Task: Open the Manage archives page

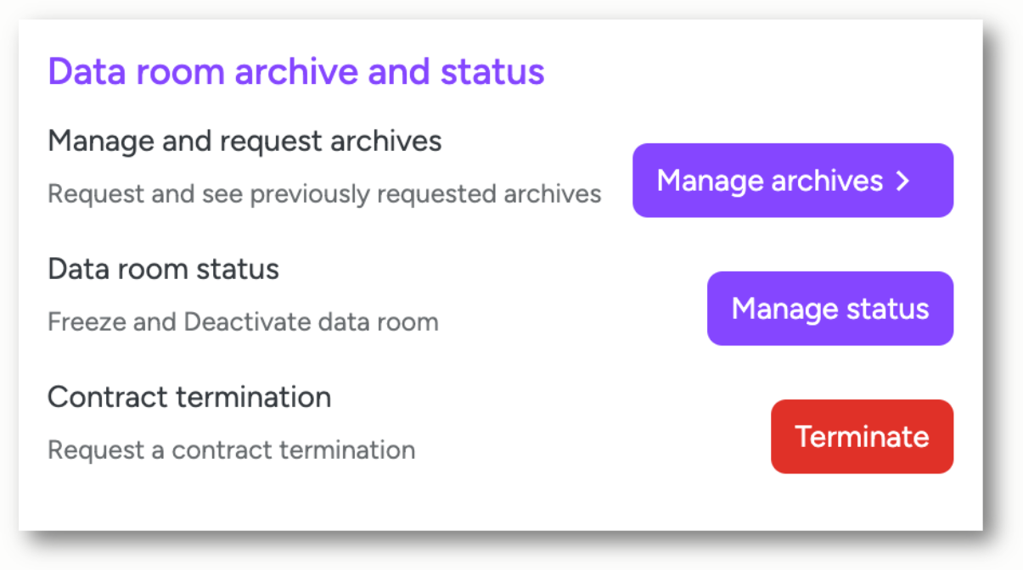Action: 793,181
